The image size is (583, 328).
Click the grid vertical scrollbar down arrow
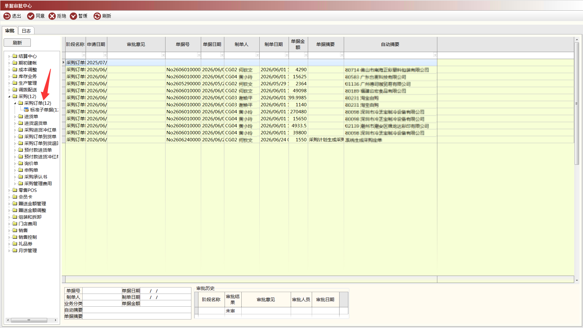coord(577,280)
